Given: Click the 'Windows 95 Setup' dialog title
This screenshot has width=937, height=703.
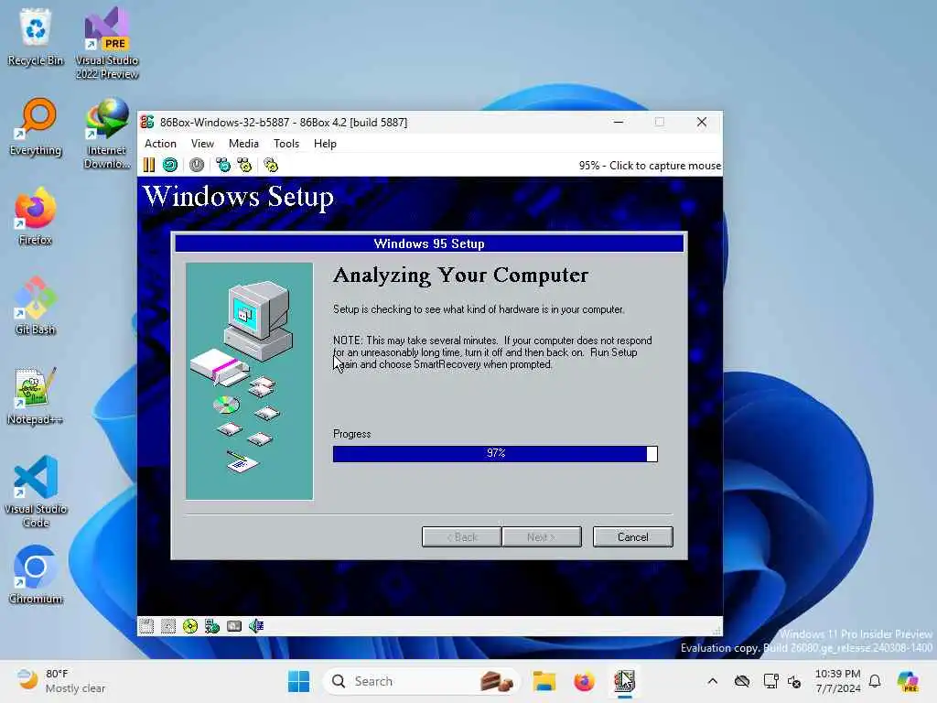Looking at the screenshot, I should click(429, 243).
